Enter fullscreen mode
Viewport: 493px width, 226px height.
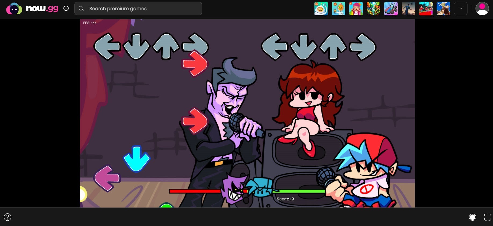click(x=487, y=217)
